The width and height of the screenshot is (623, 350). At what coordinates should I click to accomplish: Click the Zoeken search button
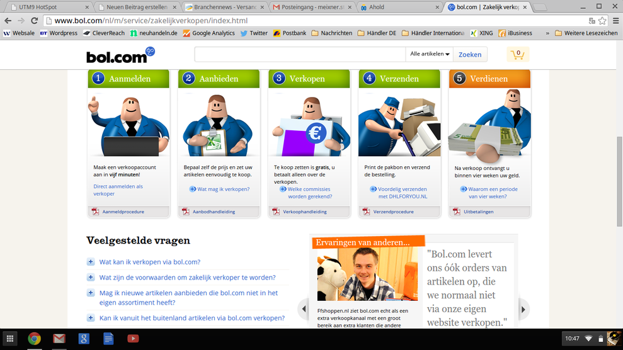tap(470, 54)
